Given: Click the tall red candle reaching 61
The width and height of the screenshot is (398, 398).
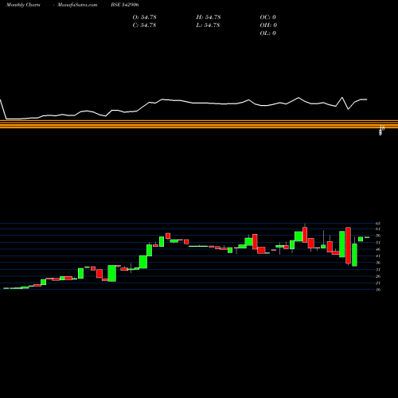Looking at the screenshot, I should tap(348, 245).
